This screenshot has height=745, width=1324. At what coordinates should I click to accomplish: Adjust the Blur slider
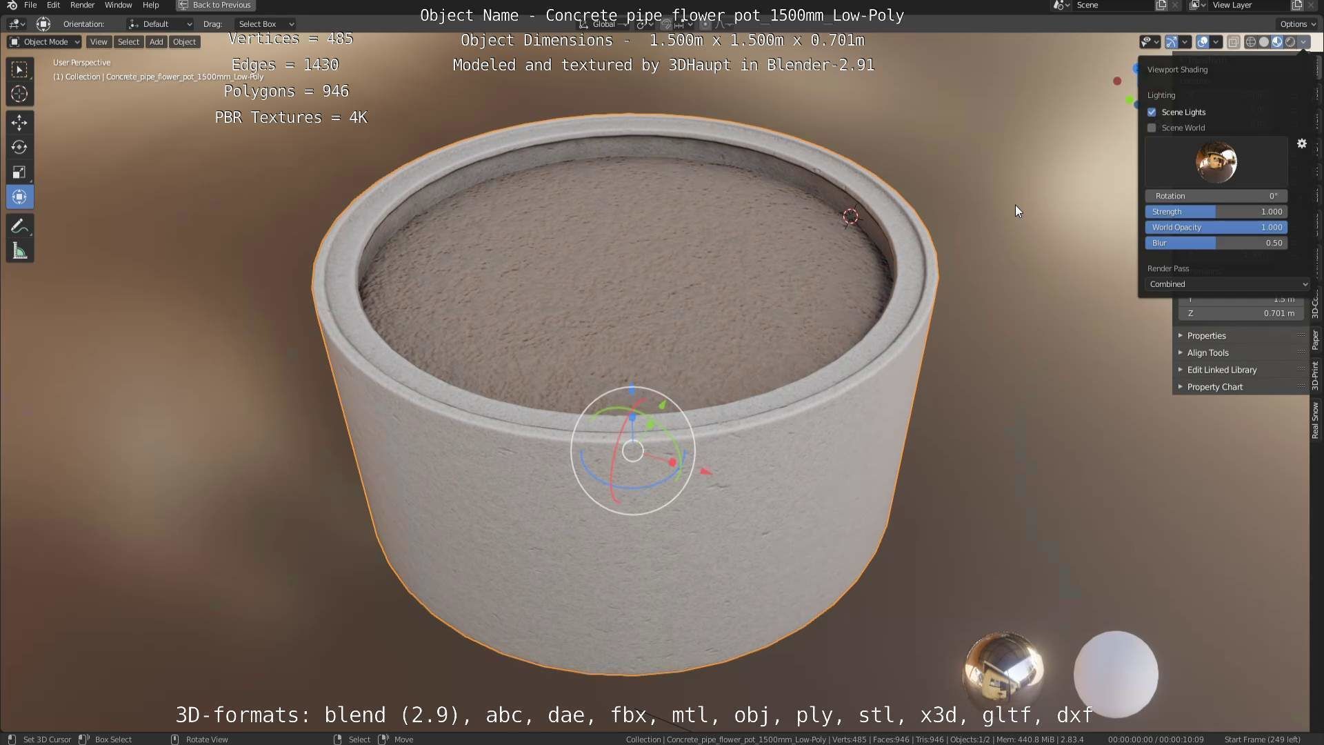[1216, 243]
